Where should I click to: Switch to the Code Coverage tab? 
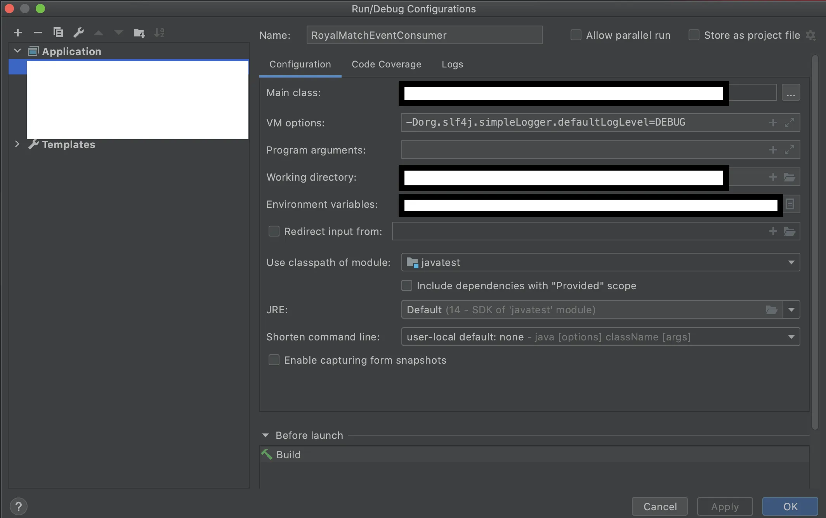pos(386,64)
